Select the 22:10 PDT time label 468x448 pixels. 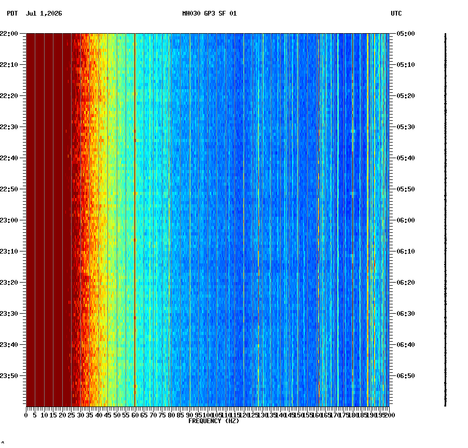[x=9, y=65]
